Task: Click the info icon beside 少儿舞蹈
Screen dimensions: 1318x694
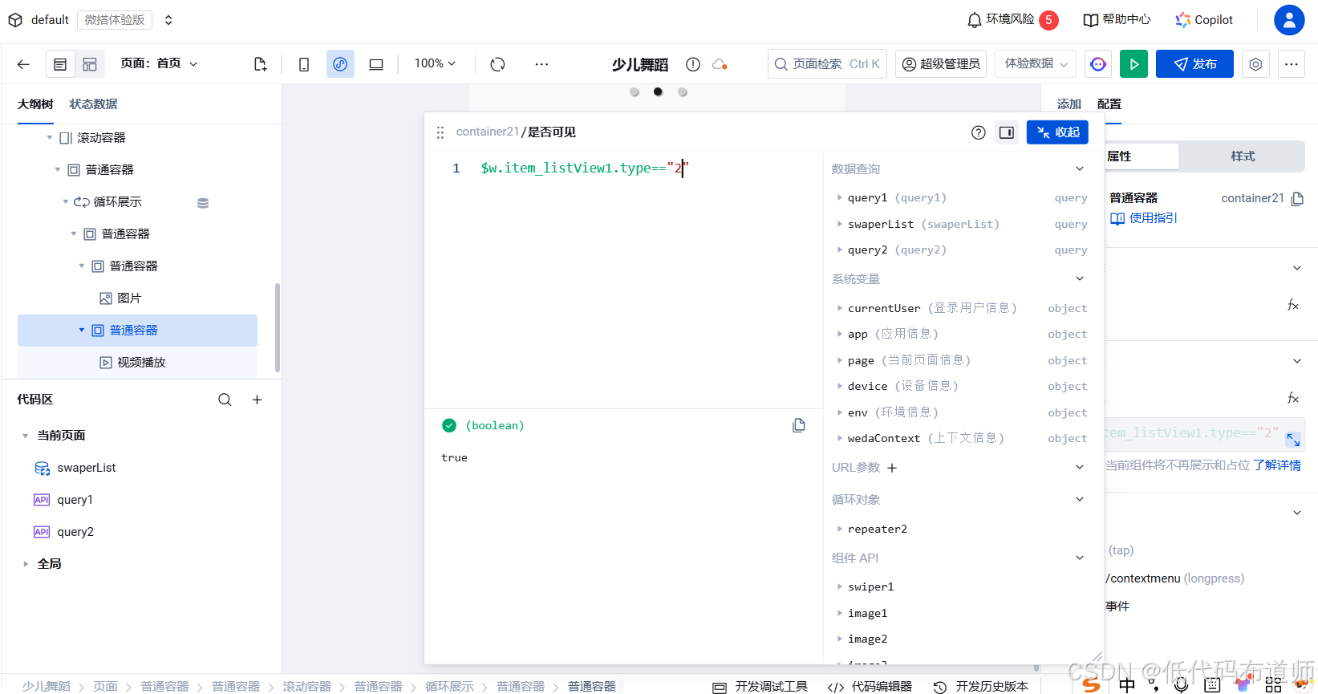Action: [693, 64]
